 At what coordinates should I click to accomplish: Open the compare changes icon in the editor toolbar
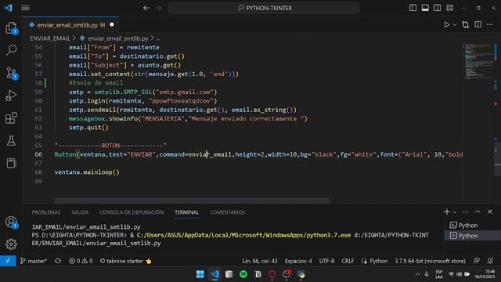pos(466,24)
